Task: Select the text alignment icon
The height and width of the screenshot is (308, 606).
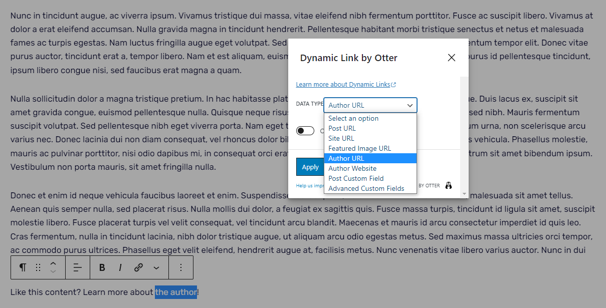Action: 78,267
